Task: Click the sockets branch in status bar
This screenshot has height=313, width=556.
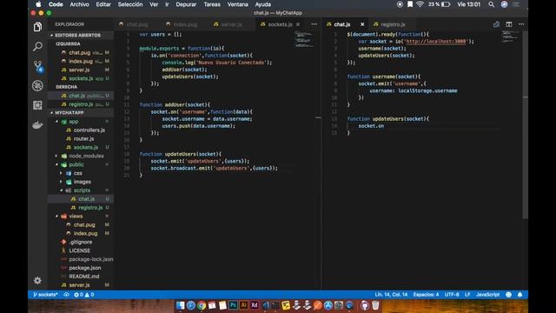Action: click(45, 295)
